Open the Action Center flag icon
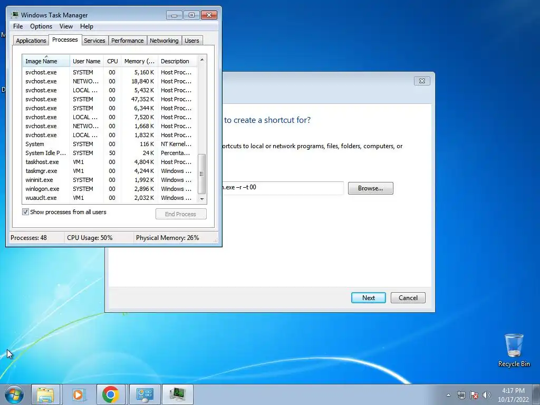 coord(474,395)
